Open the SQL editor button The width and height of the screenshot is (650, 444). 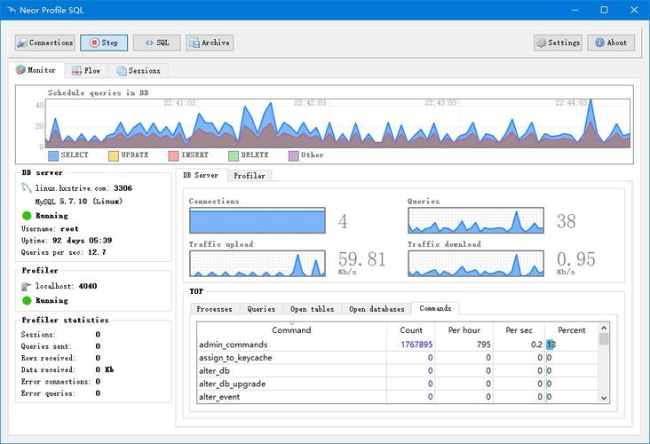pyautogui.click(x=156, y=43)
